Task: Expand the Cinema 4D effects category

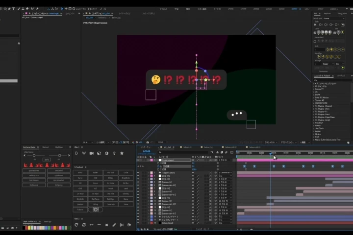Action: pos(314,100)
